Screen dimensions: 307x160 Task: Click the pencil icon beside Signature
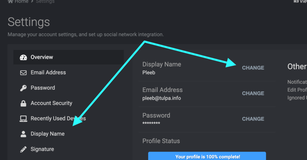coord(23,149)
